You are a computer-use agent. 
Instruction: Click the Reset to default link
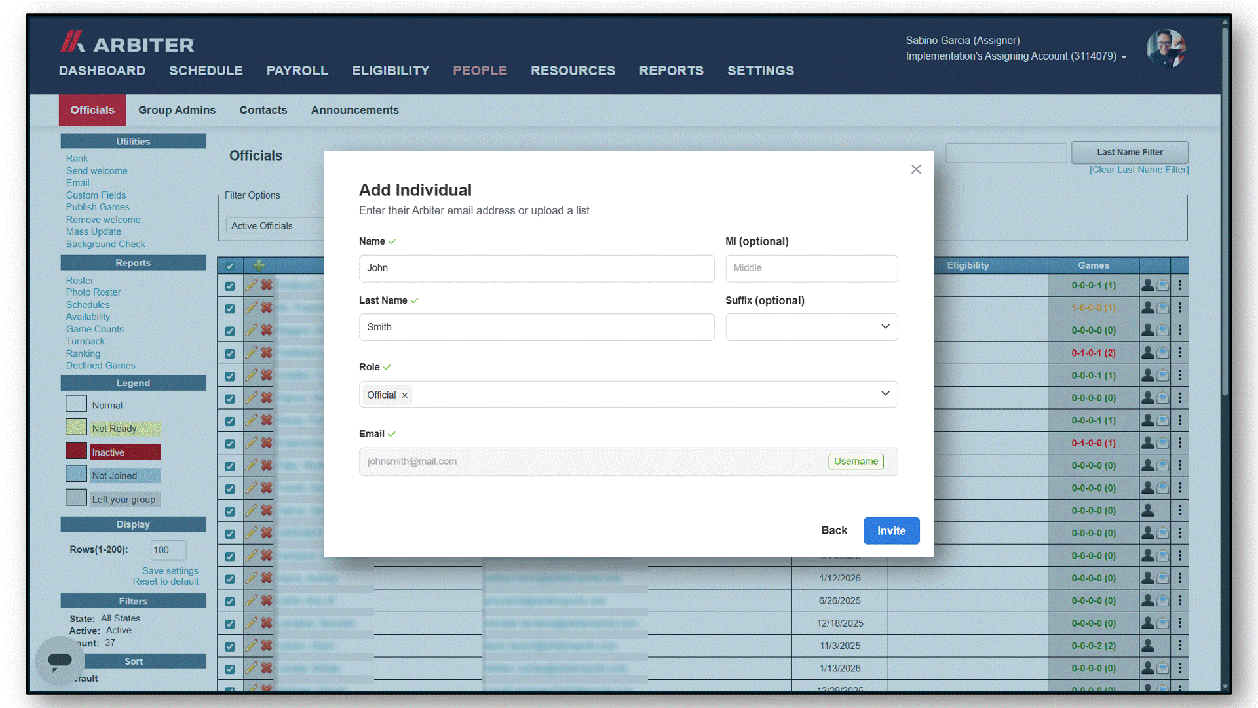click(166, 581)
